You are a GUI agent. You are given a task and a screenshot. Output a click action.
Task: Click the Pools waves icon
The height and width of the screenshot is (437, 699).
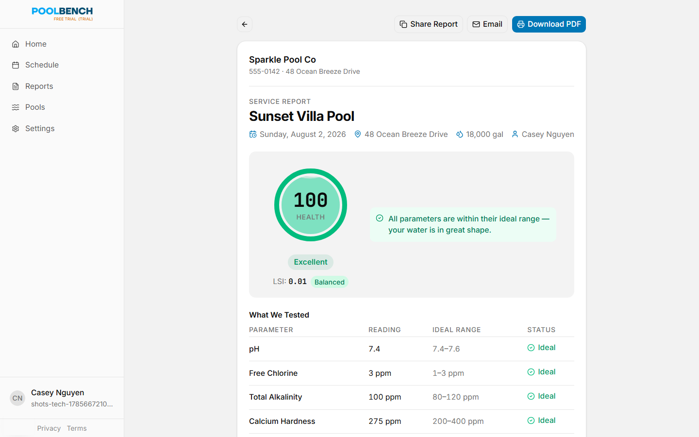[x=16, y=107]
